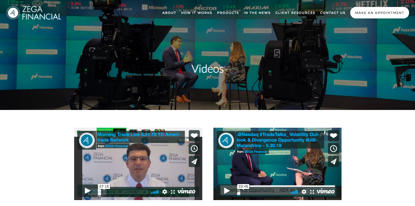Open Morning Trade Live 5.31.19 title link
This screenshot has width=415, height=206.
139,137
